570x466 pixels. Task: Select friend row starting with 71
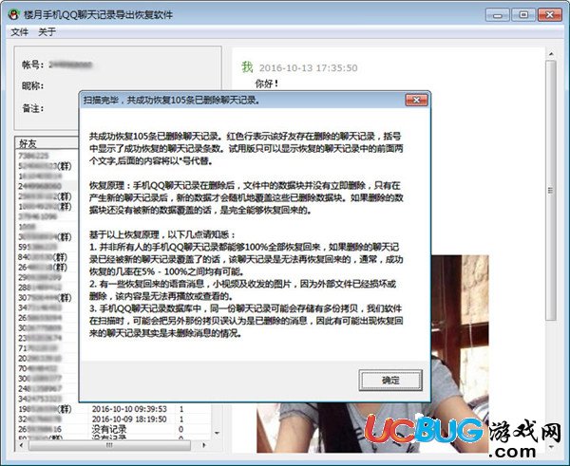[x=38, y=348]
